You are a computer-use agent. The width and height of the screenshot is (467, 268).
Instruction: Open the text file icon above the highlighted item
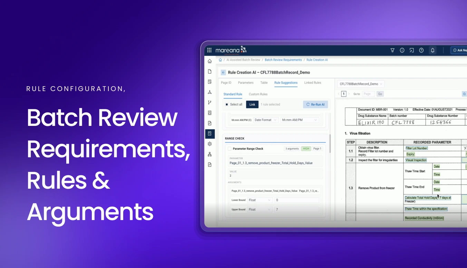[210, 123]
